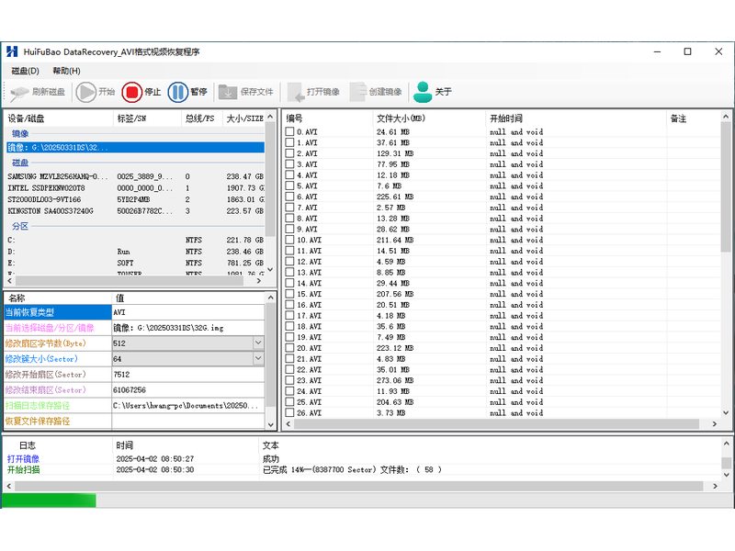Click the Start (开始) play icon
The image size is (735, 551).
85,92
